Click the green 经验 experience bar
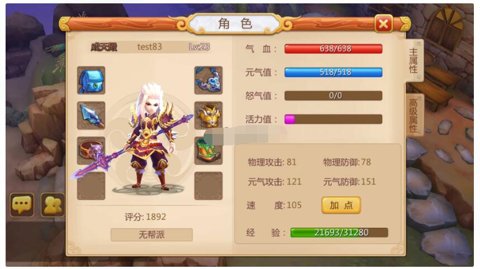The width and height of the screenshot is (480, 269). (x=339, y=233)
